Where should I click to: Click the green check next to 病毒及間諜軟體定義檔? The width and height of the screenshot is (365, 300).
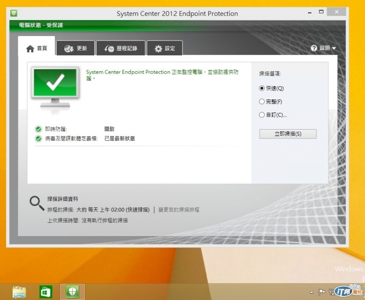(38, 139)
